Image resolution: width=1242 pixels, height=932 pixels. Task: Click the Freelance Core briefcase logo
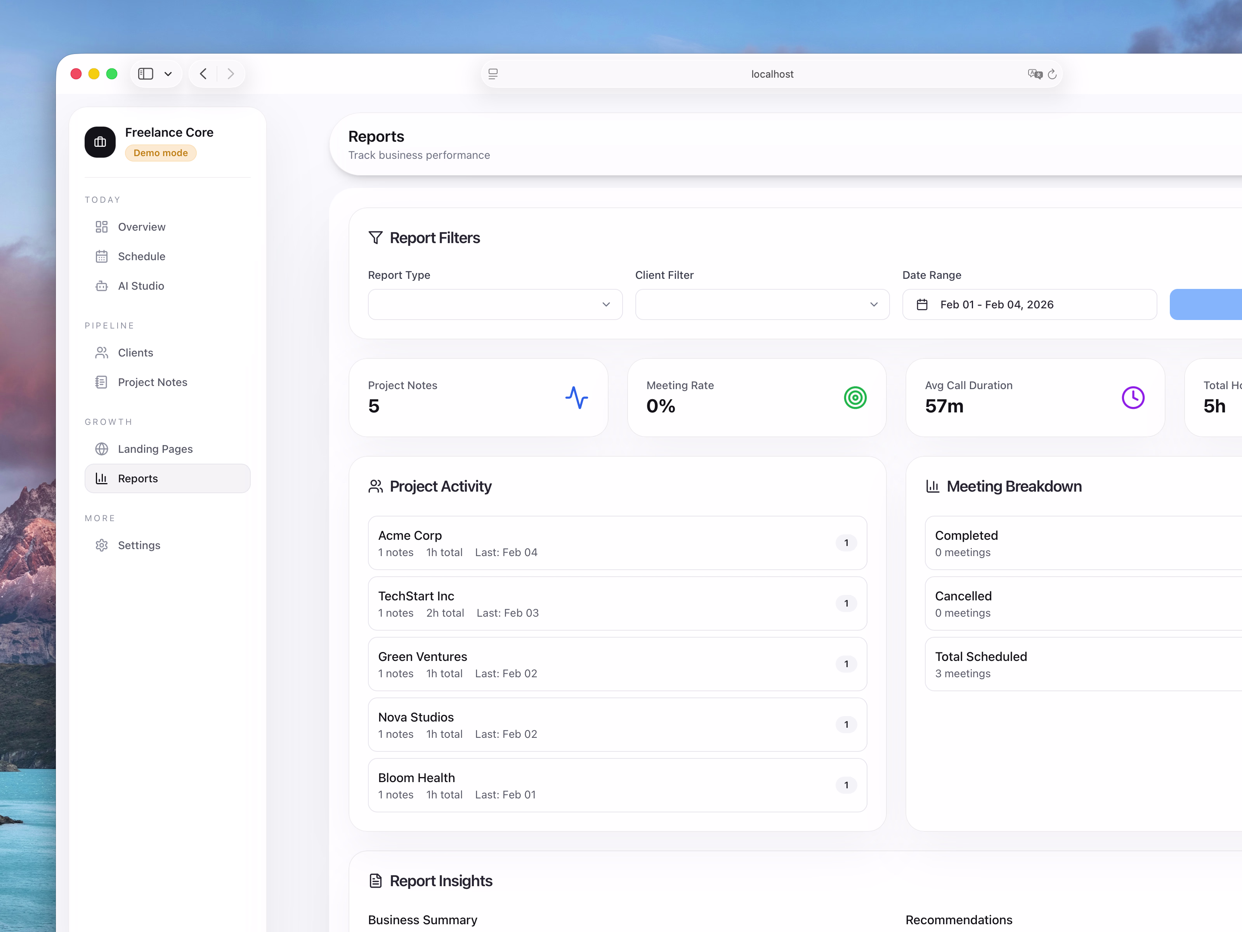click(100, 142)
